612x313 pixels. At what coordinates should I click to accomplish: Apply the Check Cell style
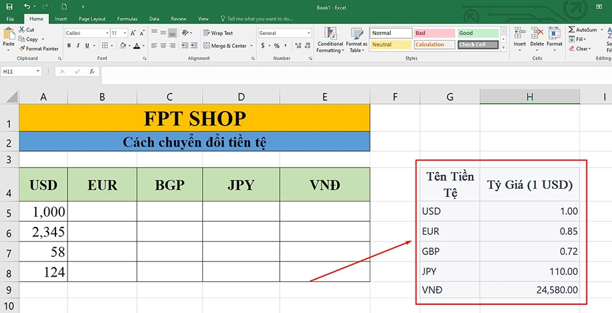coord(478,45)
